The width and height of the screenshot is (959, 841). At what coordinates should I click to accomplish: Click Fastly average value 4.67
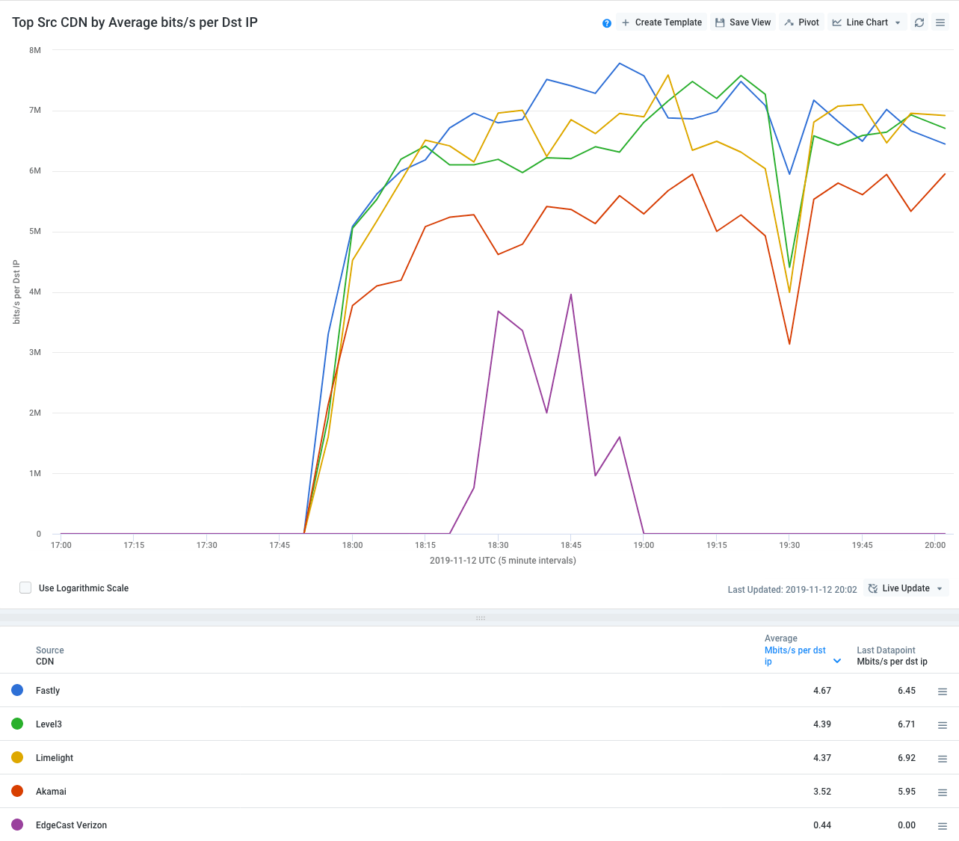tap(822, 691)
